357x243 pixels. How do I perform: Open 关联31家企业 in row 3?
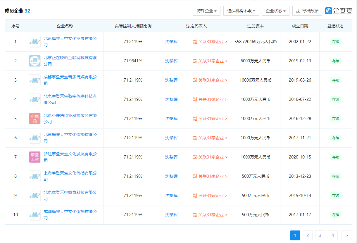[210, 80]
